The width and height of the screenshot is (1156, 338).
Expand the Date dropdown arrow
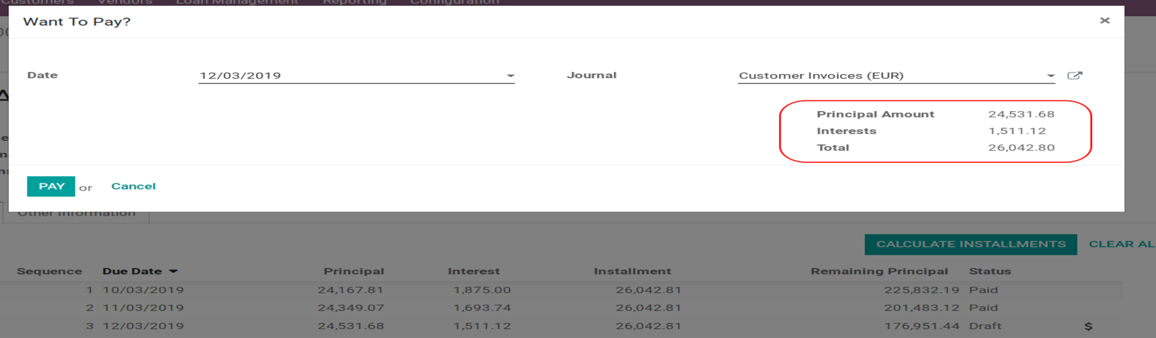coord(510,76)
